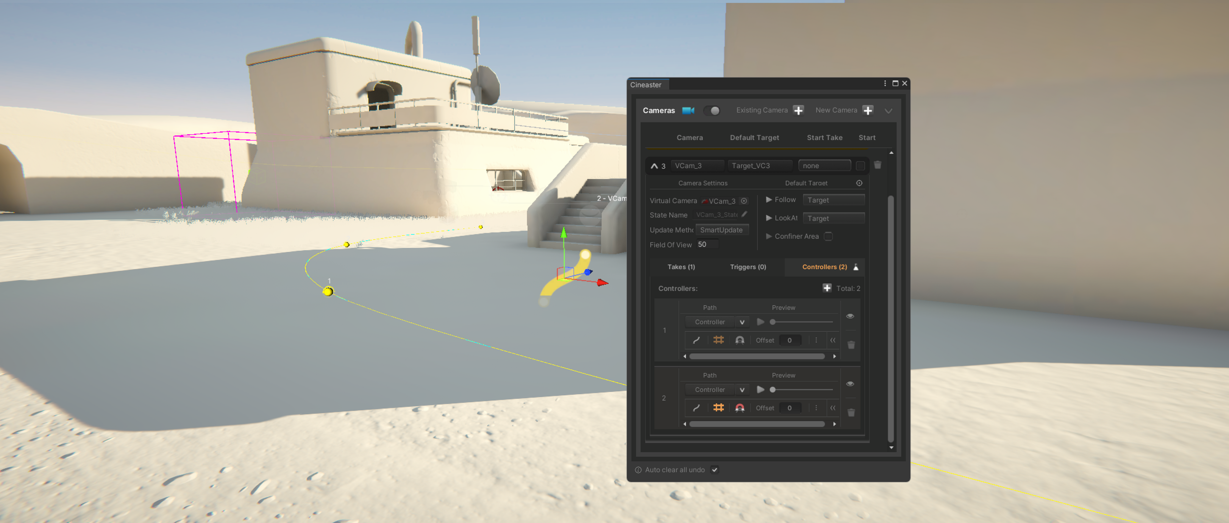The width and height of the screenshot is (1229, 523).
Task: Delete VCam_3 row using the trash icon
Action: coord(877,165)
